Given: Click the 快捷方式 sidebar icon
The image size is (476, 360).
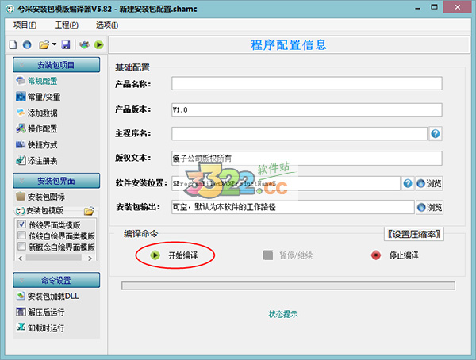Looking at the screenshot, I should tap(21, 145).
